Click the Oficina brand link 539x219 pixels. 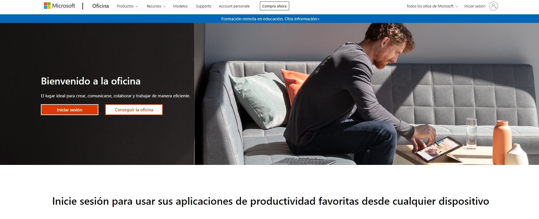[x=101, y=6]
